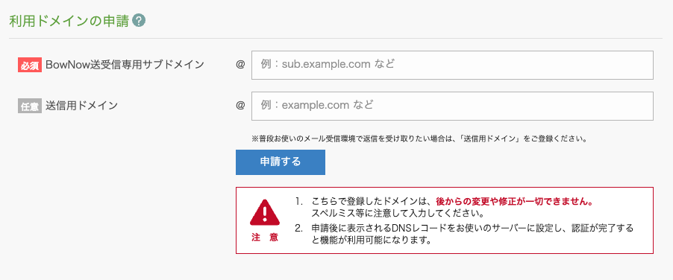Click the 注意 label under the warning icon
The image size is (673, 280).
pyautogui.click(x=265, y=238)
